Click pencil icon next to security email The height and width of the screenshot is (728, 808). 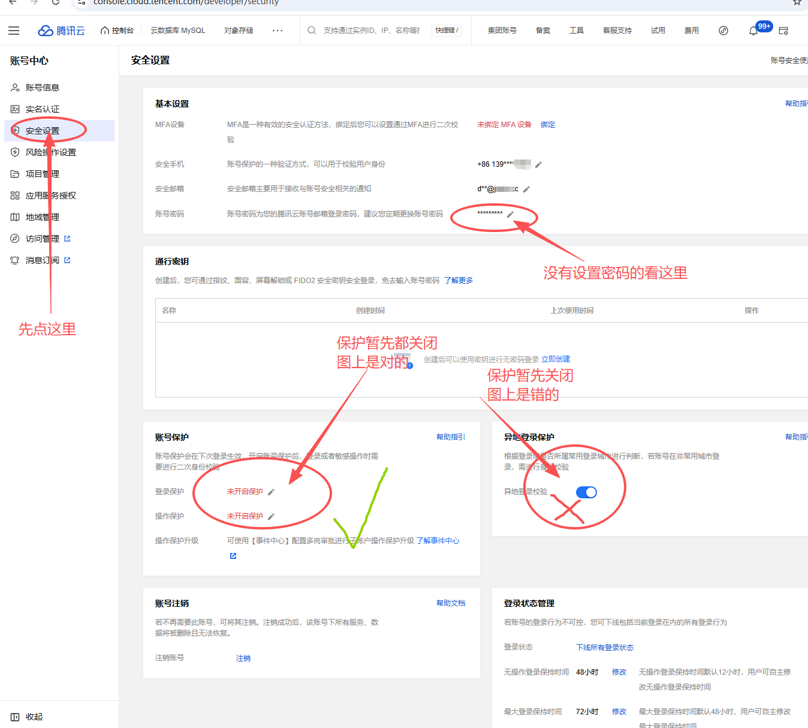tap(526, 189)
